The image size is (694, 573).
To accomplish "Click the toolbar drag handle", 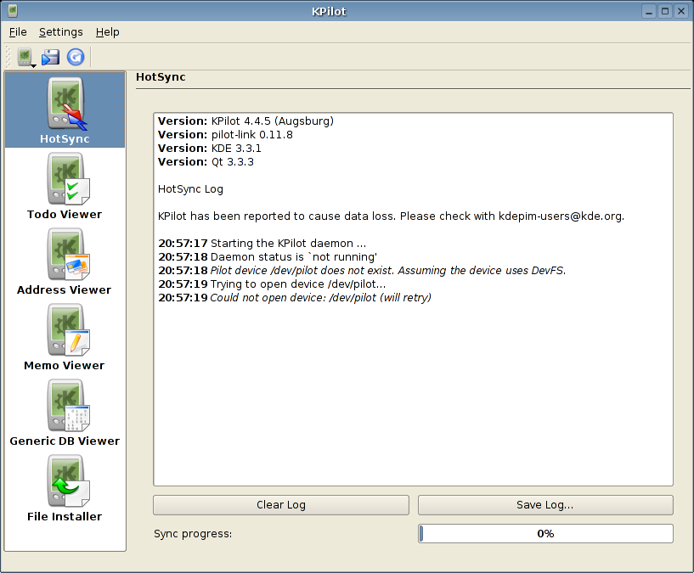I will click(8, 57).
